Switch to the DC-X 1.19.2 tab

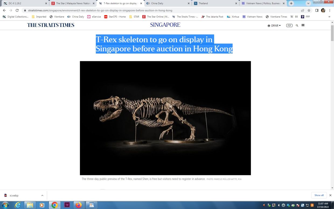click(x=24, y=4)
